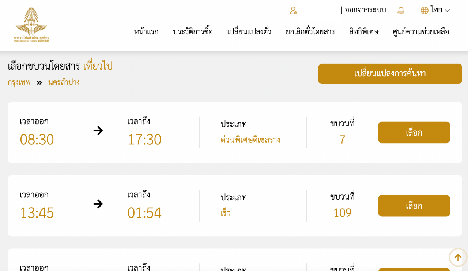468x271 pixels.
Task: Open the user profile icon
Action: tap(293, 10)
